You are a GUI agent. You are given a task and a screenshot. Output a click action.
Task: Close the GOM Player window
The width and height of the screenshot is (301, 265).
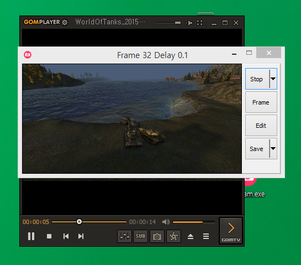[236, 23]
